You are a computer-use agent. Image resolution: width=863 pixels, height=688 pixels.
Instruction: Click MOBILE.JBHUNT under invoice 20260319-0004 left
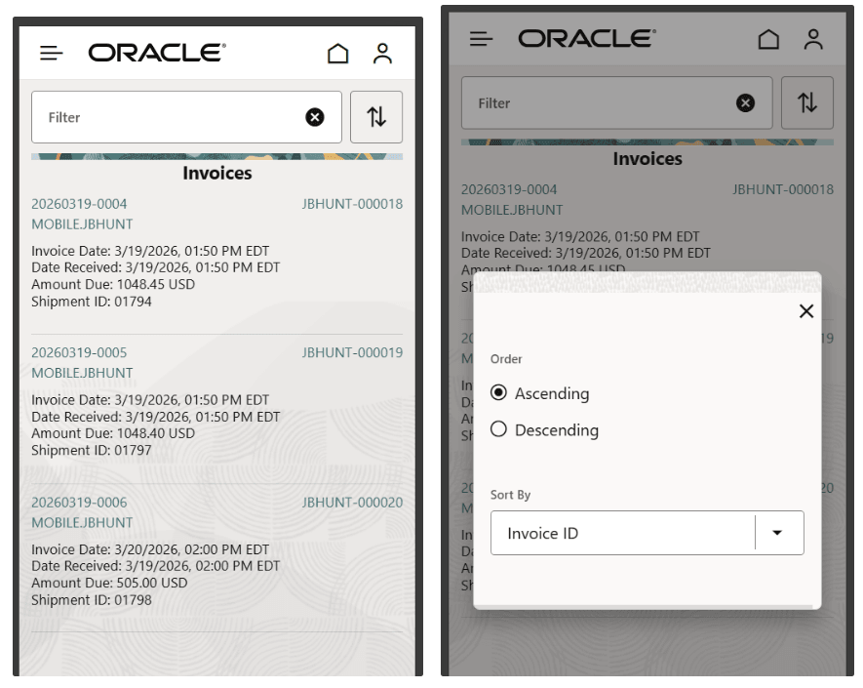(x=82, y=224)
